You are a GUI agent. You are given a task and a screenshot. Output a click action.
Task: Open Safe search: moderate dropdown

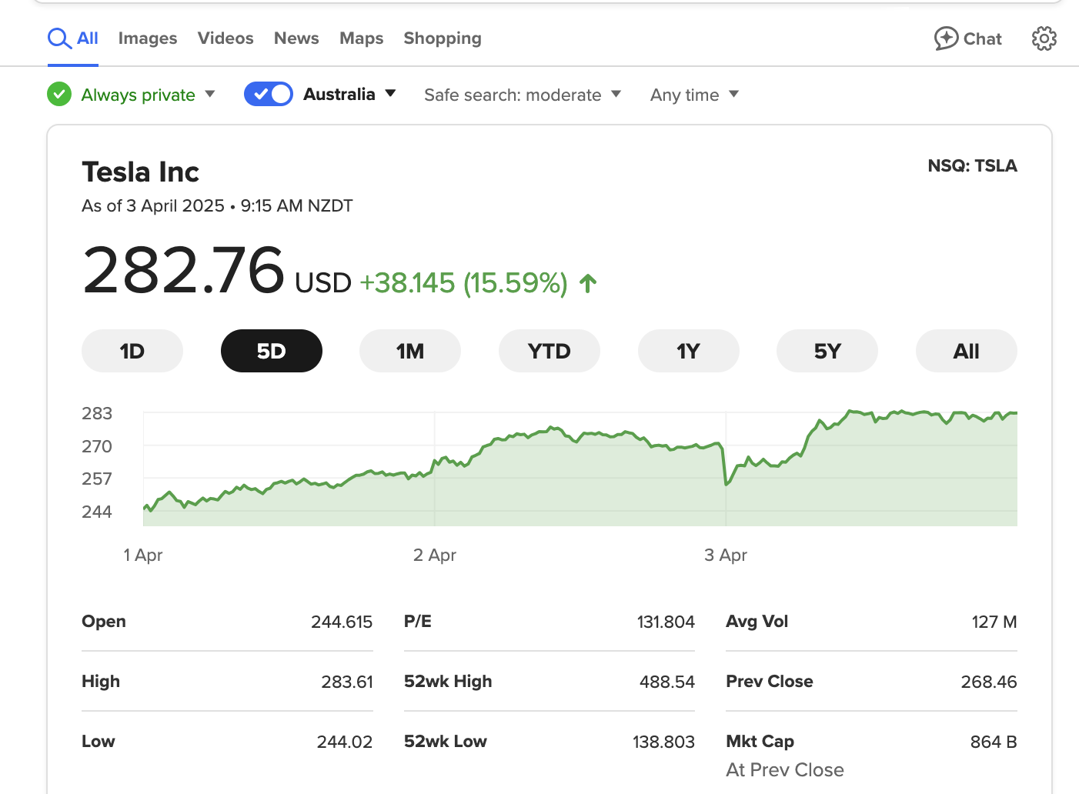click(x=522, y=95)
